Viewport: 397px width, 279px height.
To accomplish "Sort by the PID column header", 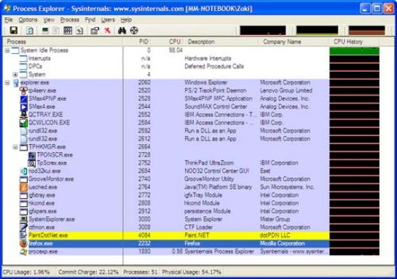I will (137, 42).
